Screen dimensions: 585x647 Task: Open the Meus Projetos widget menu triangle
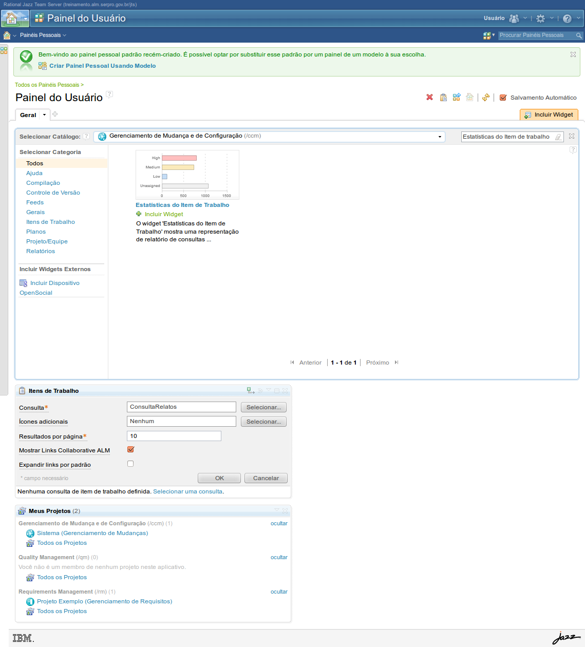click(277, 510)
